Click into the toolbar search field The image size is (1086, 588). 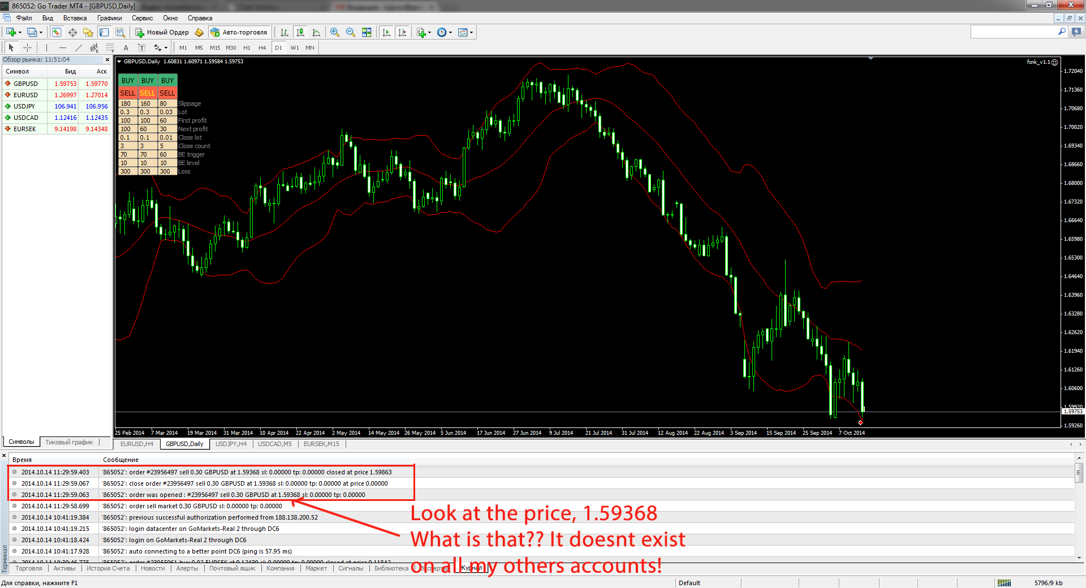pos(1013,32)
